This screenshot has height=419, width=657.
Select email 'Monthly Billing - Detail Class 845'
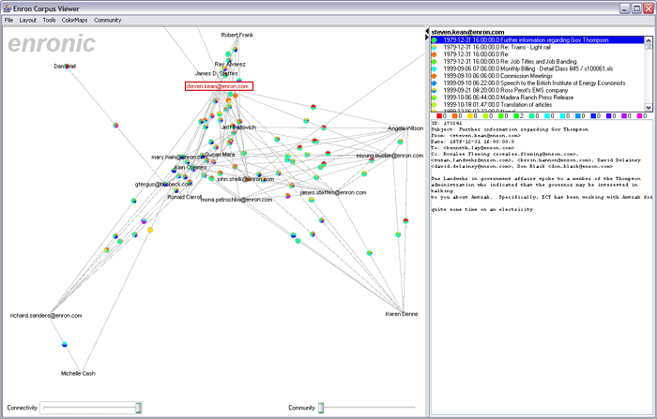click(x=538, y=68)
